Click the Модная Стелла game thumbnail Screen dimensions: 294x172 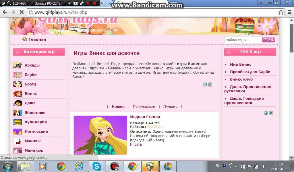[100, 135]
